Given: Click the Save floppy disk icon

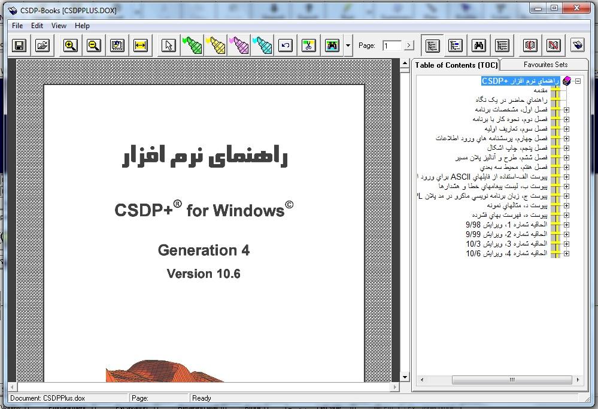Looking at the screenshot, I should click(19, 46).
